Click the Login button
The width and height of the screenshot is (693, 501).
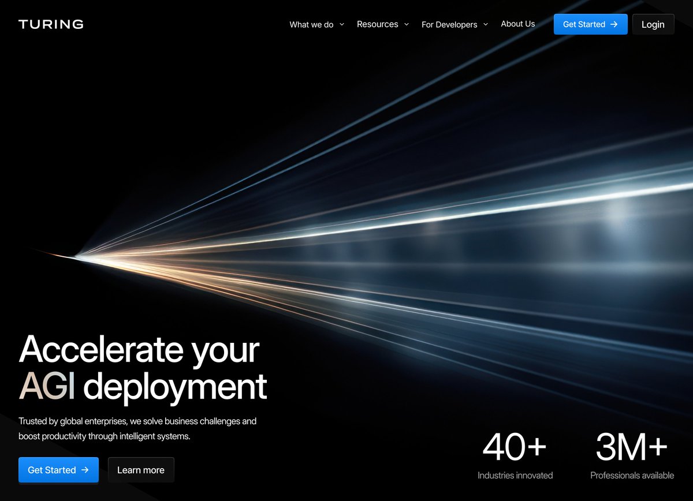[x=653, y=24]
